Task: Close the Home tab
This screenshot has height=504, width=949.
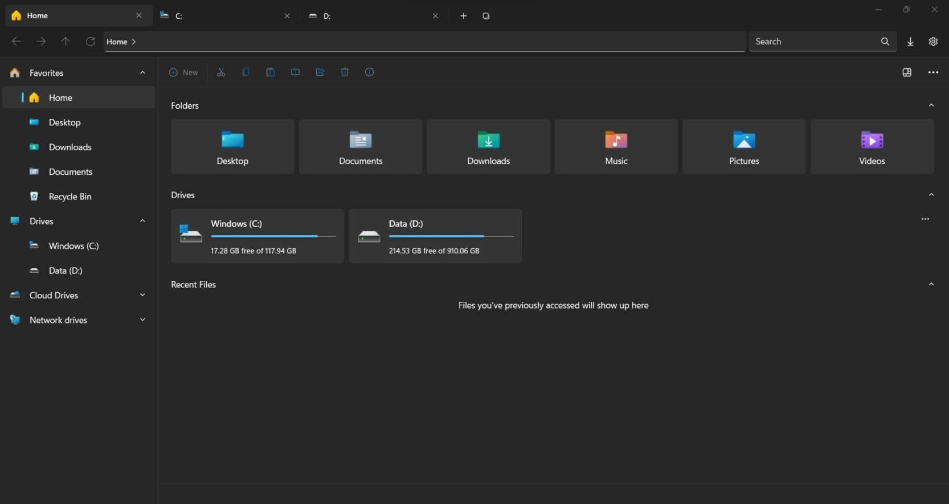Action: (x=139, y=15)
